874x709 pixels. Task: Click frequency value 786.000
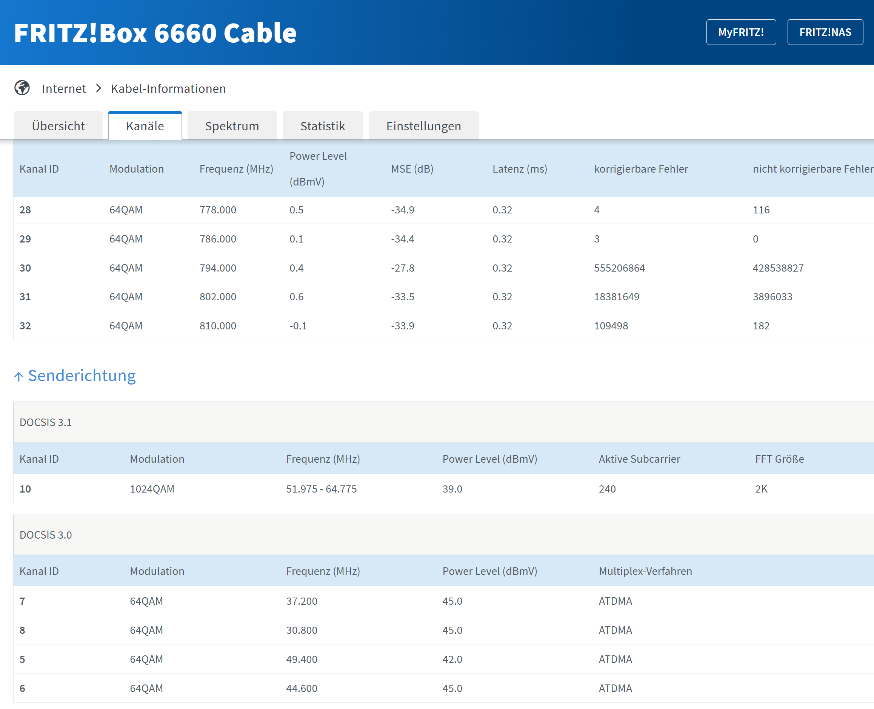218,239
